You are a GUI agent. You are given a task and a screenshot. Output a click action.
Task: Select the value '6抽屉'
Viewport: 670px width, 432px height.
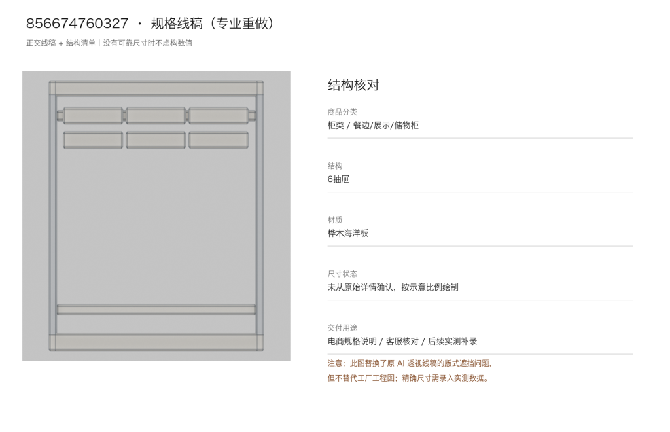click(x=338, y=179)
